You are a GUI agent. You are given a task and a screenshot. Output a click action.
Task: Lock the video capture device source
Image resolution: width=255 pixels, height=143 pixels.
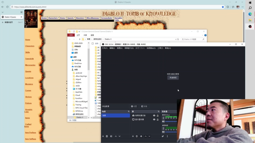coord(157,116)
